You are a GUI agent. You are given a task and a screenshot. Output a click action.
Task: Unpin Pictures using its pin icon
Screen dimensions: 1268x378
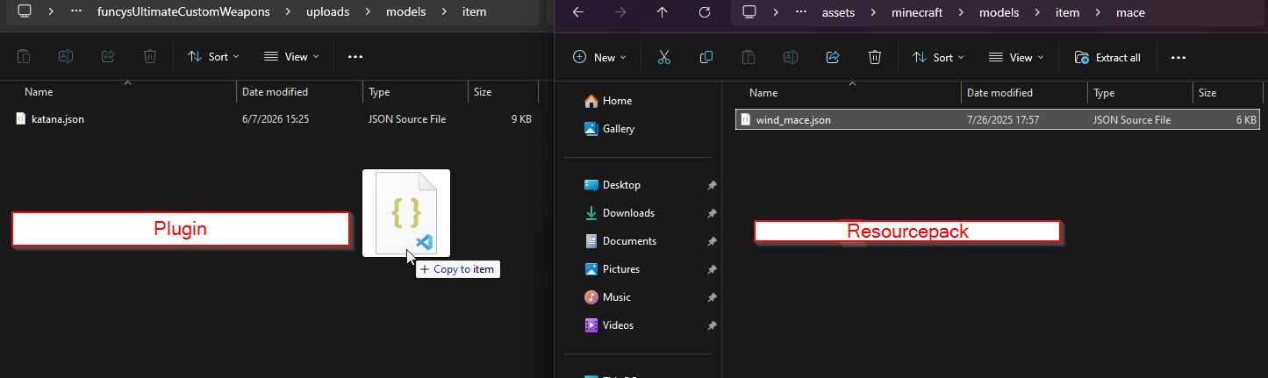712,269
